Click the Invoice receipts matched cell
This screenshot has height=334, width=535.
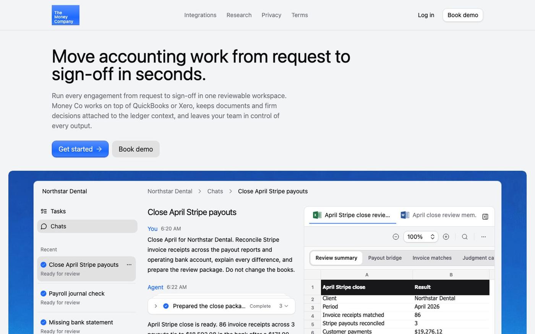point(367,315)
